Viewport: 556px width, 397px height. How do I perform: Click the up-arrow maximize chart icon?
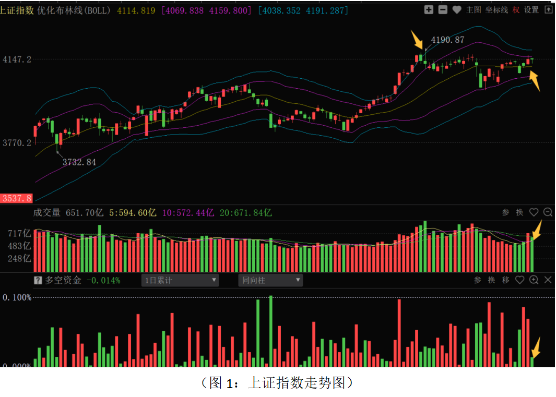[x=548, y=9]
